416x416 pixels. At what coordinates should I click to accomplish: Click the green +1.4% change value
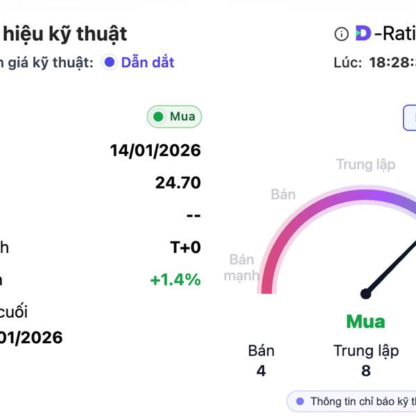click(175, 280)
